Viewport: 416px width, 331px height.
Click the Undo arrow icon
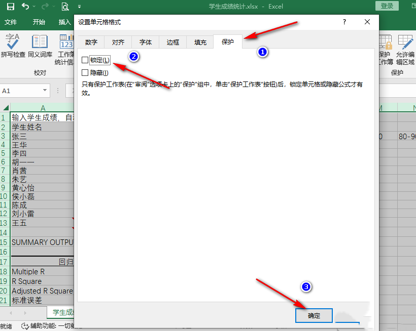(25, 6)
